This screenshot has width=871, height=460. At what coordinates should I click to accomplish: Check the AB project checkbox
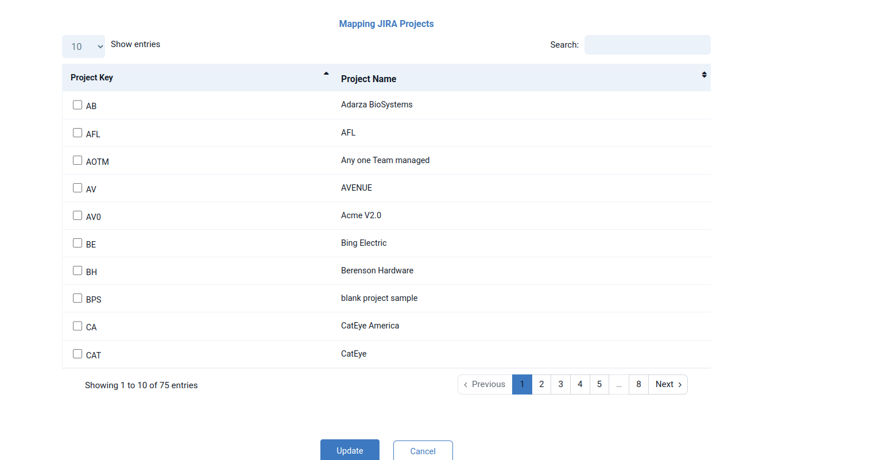tap(78, 105)
